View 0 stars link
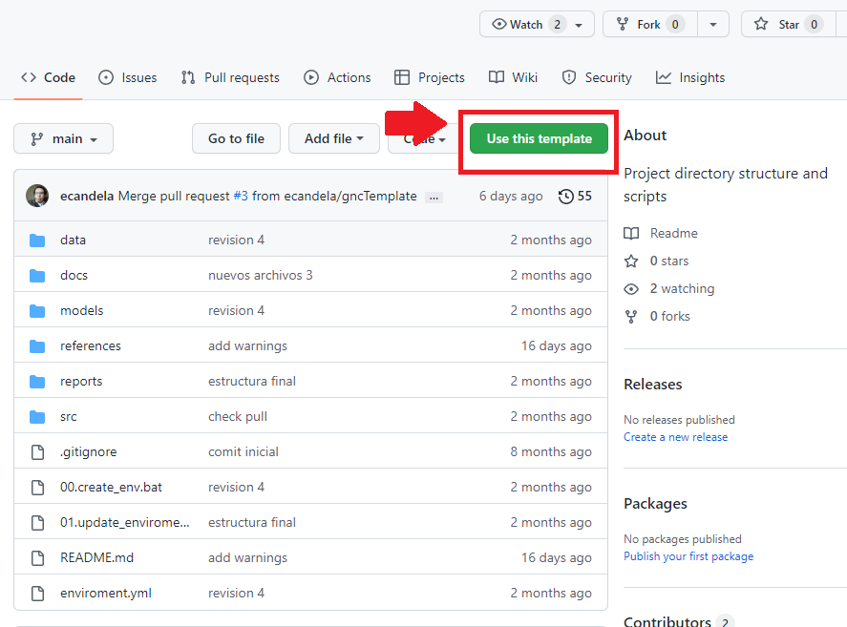Screen dimensions: 847x627 pyautogui.click(x=656, y=261)
